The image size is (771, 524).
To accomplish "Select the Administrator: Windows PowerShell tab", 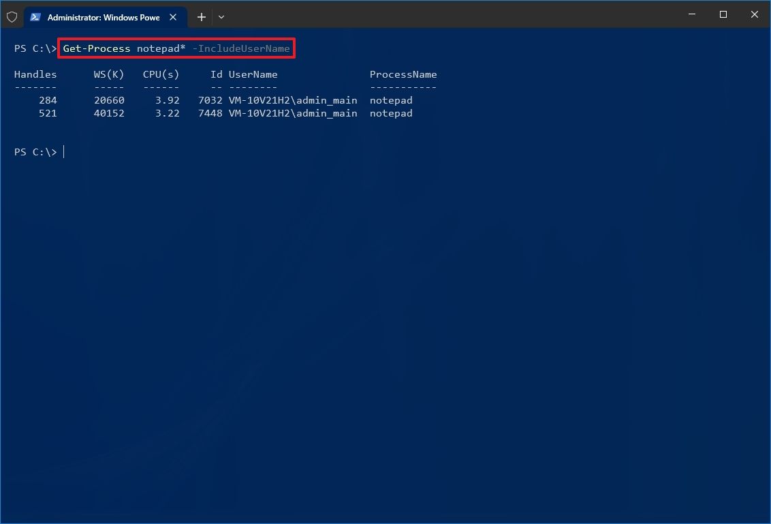I will pyautogui.click(x=102, y=17).
